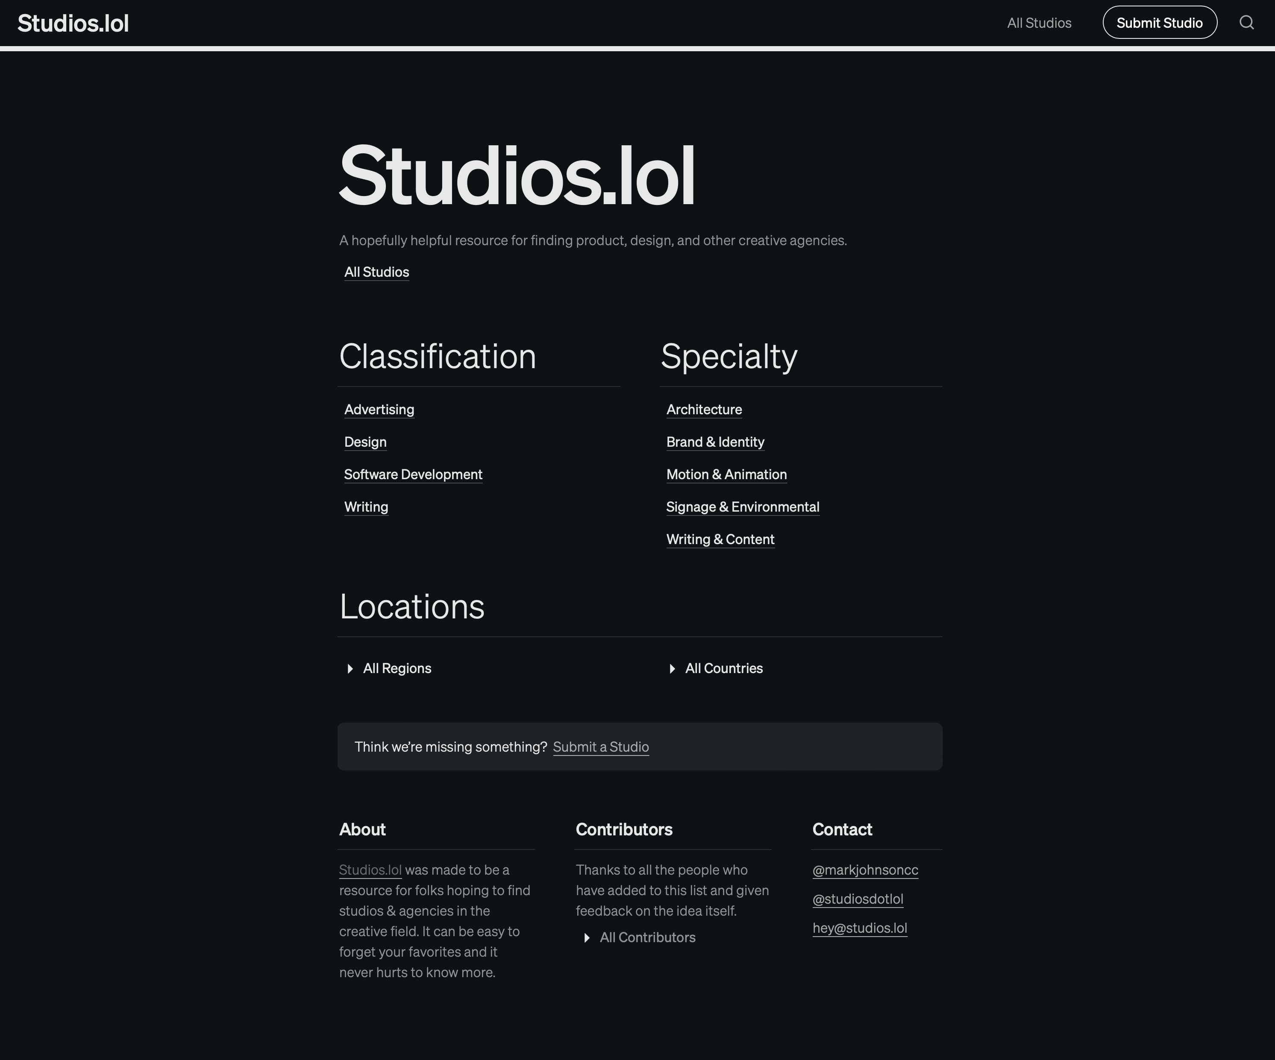Click the All Studios link under the tagline
The width and height of the screenshot is (1275, 1060).
click(376, 272)
